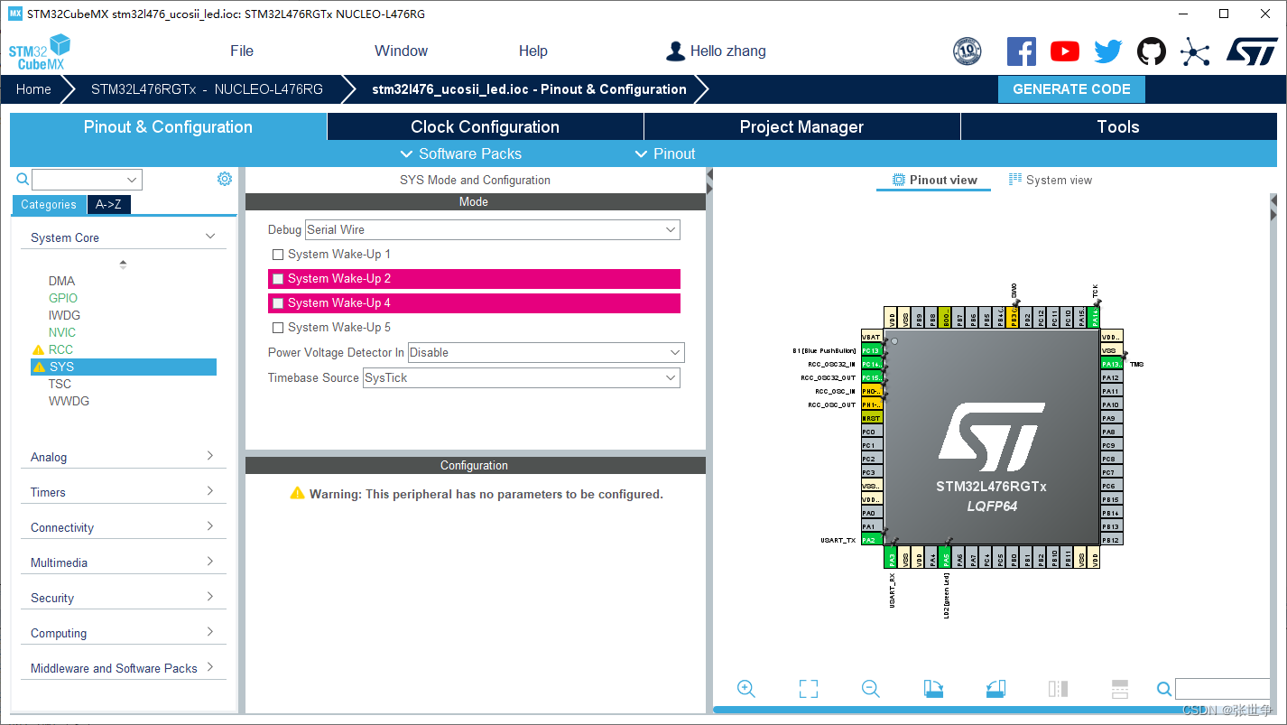The height and width of the screenshot is (725, 1287).
Task: Click the vertical flip layout icon
Action: point(1059,689)
